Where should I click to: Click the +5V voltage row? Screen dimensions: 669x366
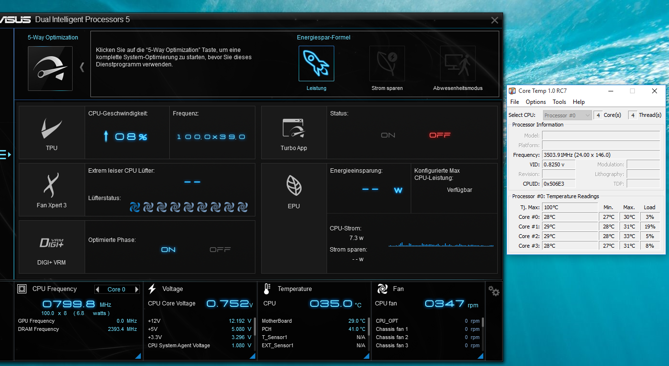coord(200,329)
